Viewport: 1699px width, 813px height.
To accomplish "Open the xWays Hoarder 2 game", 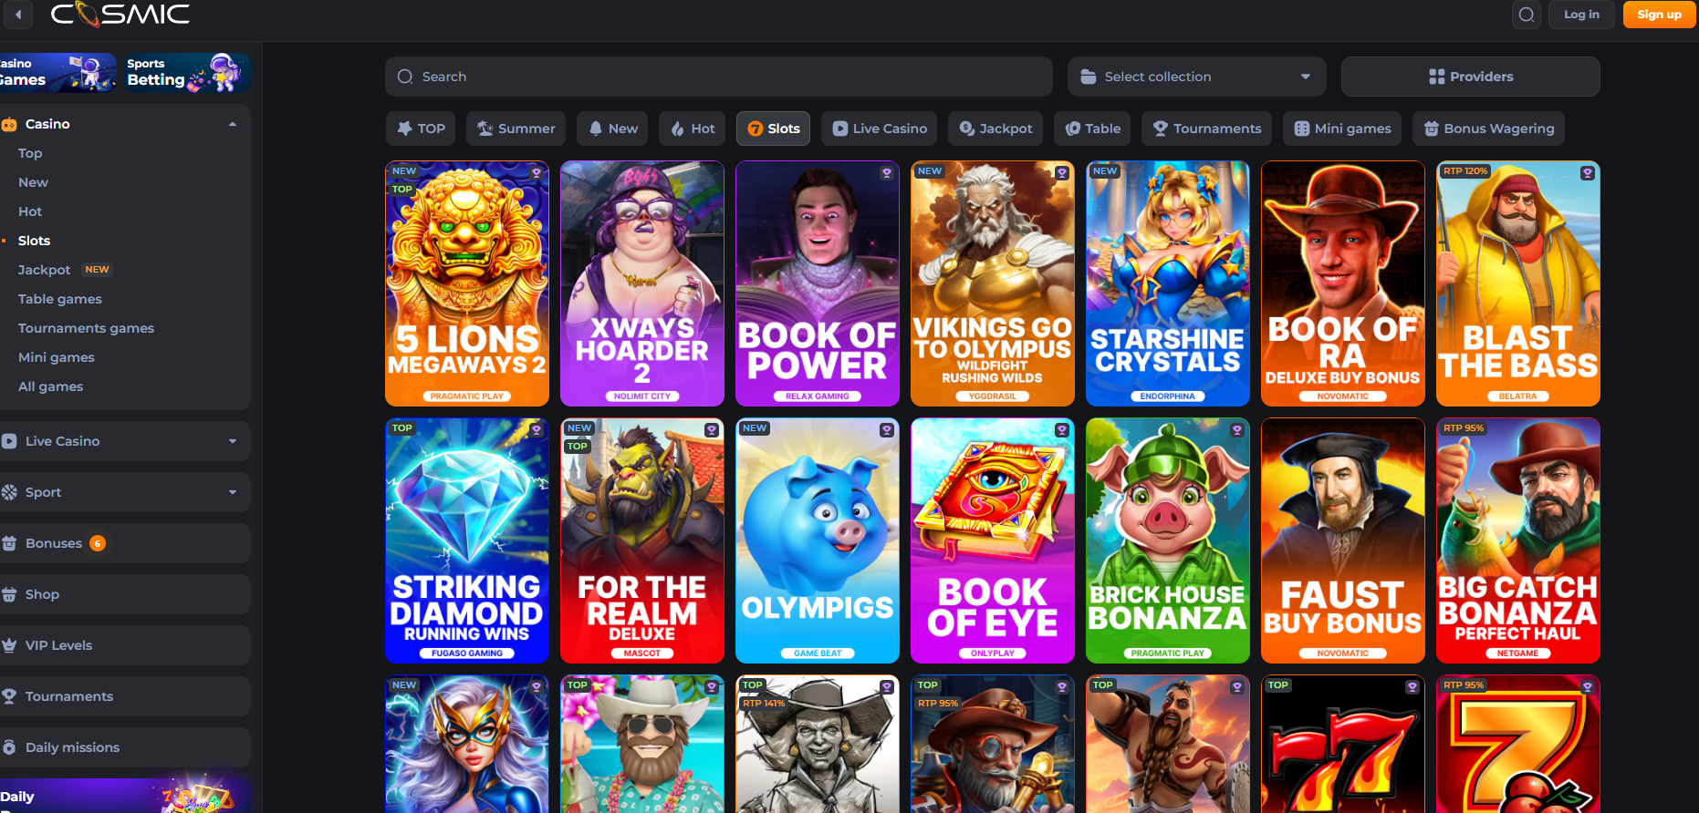I will coord(642,283).
